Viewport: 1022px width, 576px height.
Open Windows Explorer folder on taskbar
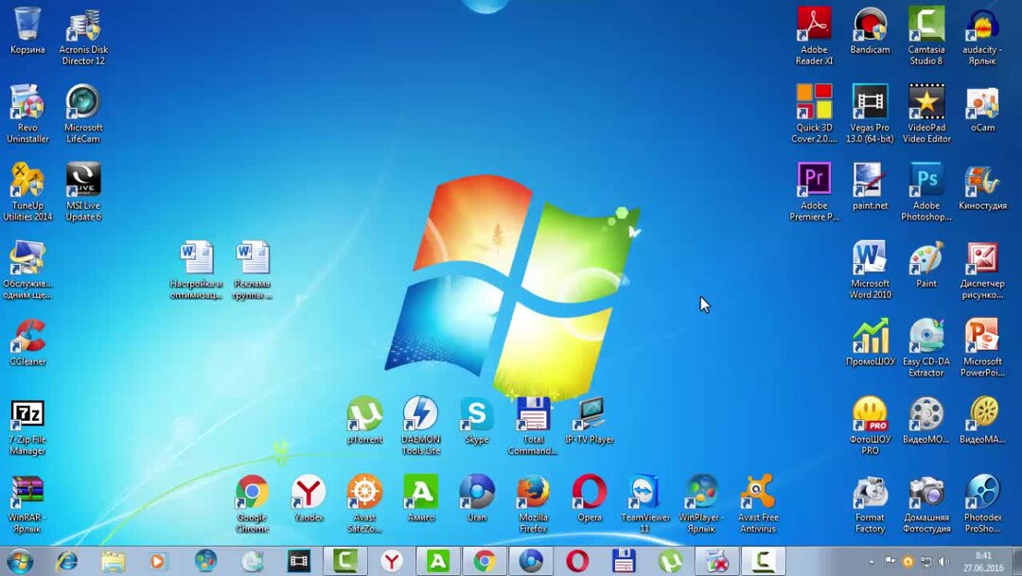pos(113,561)
